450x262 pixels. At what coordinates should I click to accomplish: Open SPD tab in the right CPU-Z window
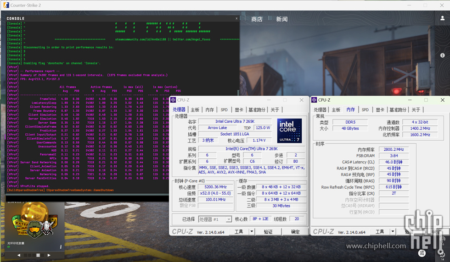[365, 109]
